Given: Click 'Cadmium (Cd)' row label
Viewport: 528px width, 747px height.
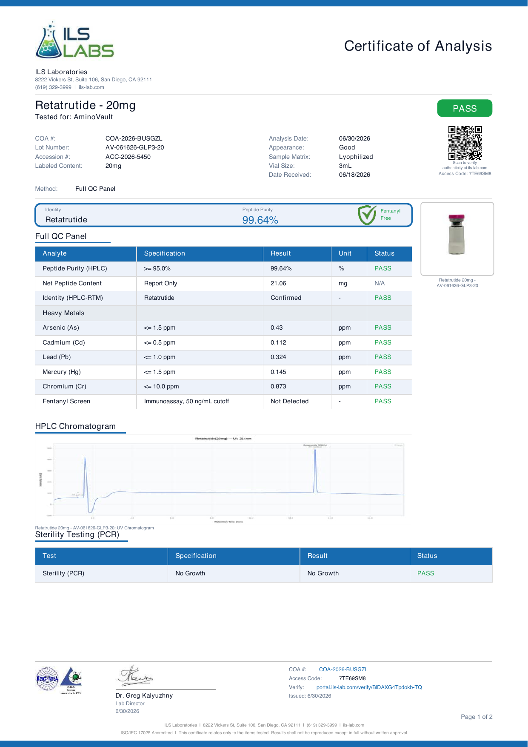Looking at the screenshot, I should pyautogui.click(x=64, y=342).
